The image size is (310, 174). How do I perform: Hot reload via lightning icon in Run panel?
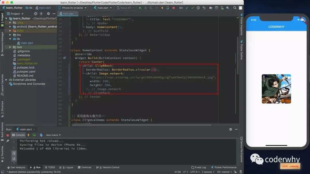point(28,135)
